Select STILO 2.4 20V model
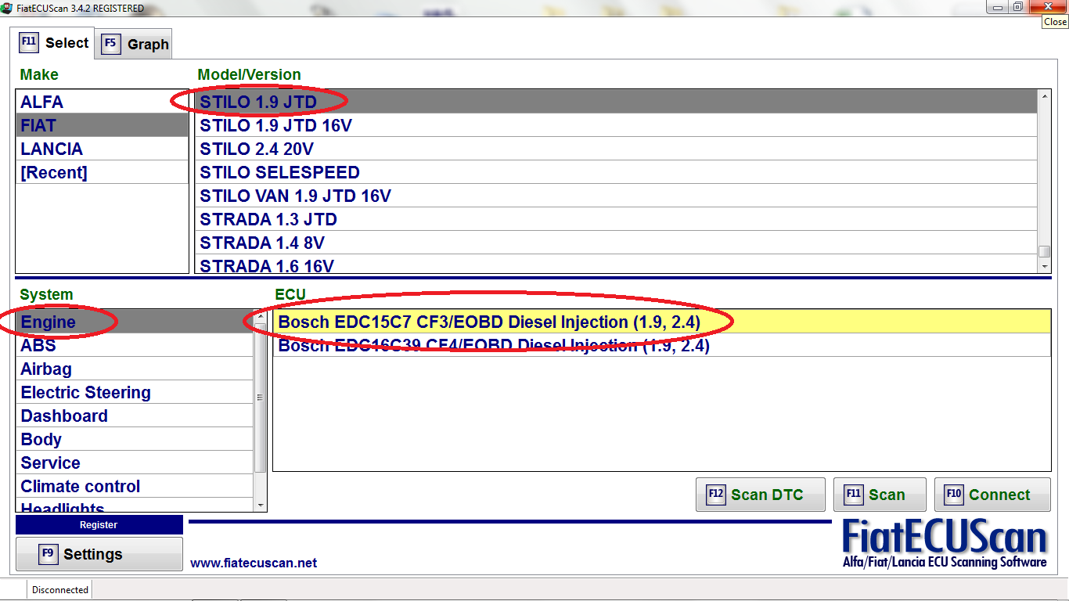Screen dimensions: 1069x601 tap(617, 149)
